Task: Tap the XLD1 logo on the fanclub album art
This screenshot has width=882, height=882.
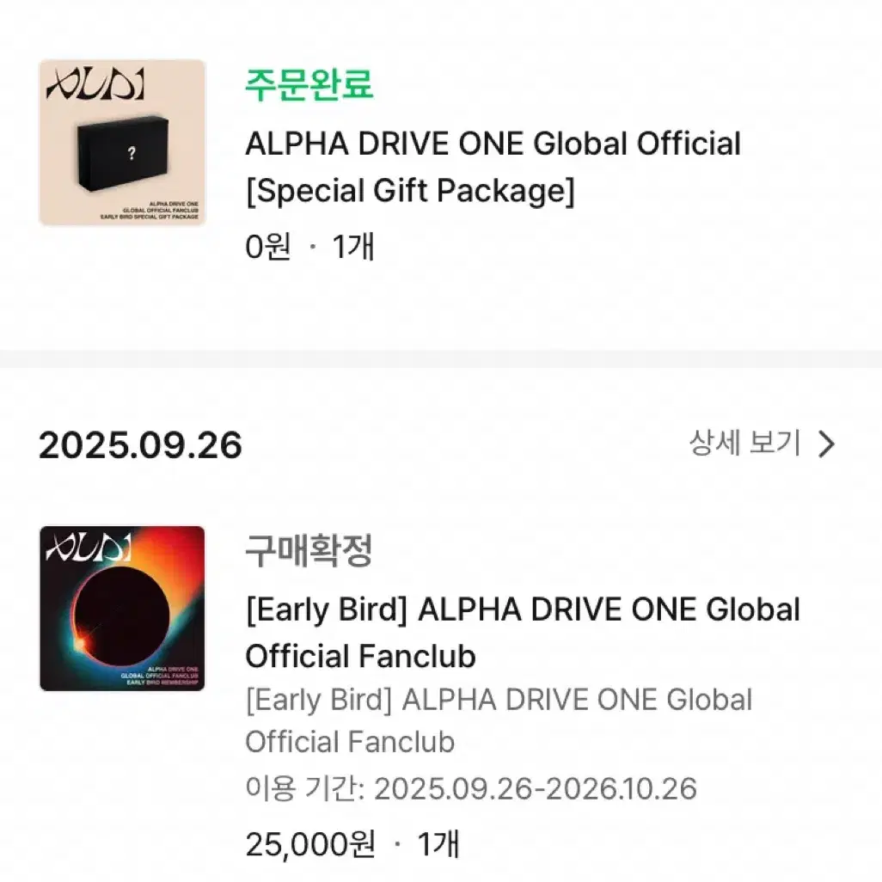Action: click(x=86, y=546)
